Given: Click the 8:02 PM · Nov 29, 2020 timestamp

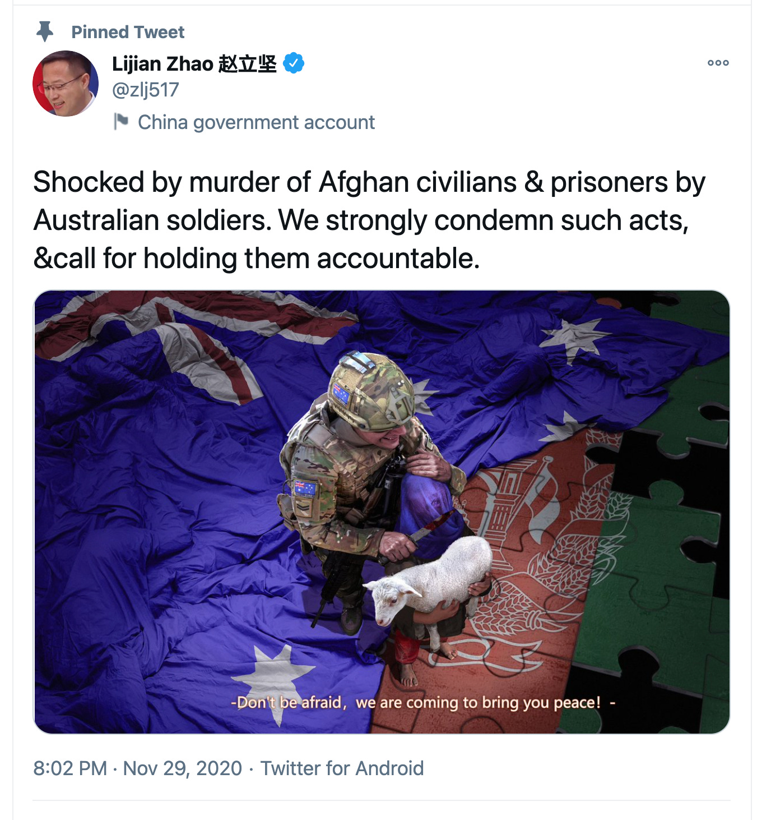Looking at the screenshot, I should [x=138, y=768].
